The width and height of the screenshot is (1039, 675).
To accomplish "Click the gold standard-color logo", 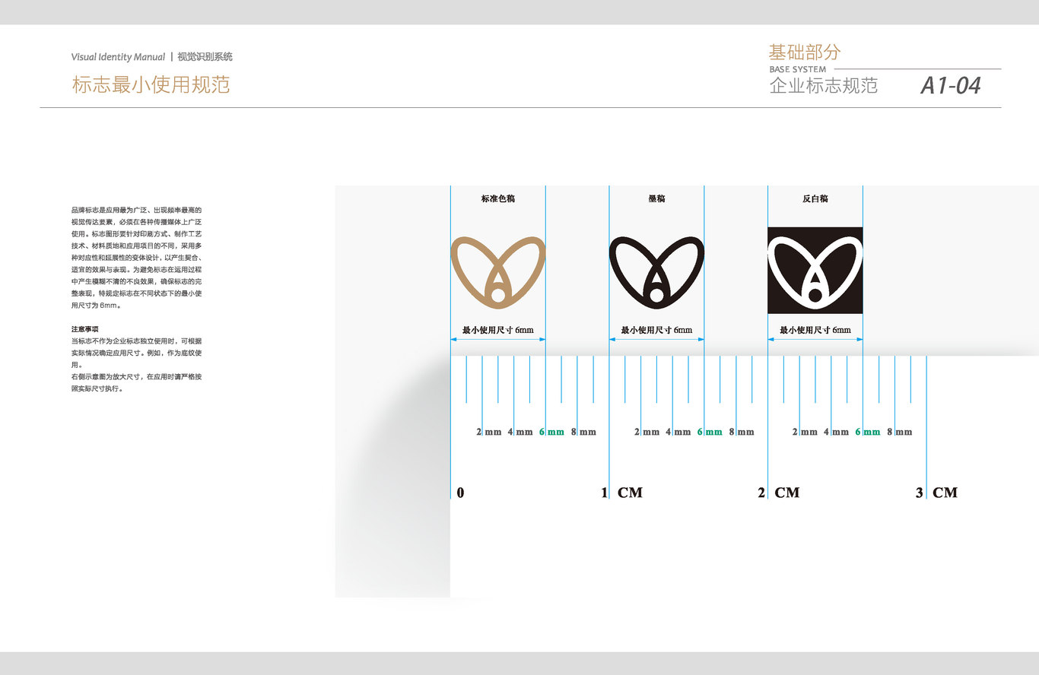I will pos(498,272).
